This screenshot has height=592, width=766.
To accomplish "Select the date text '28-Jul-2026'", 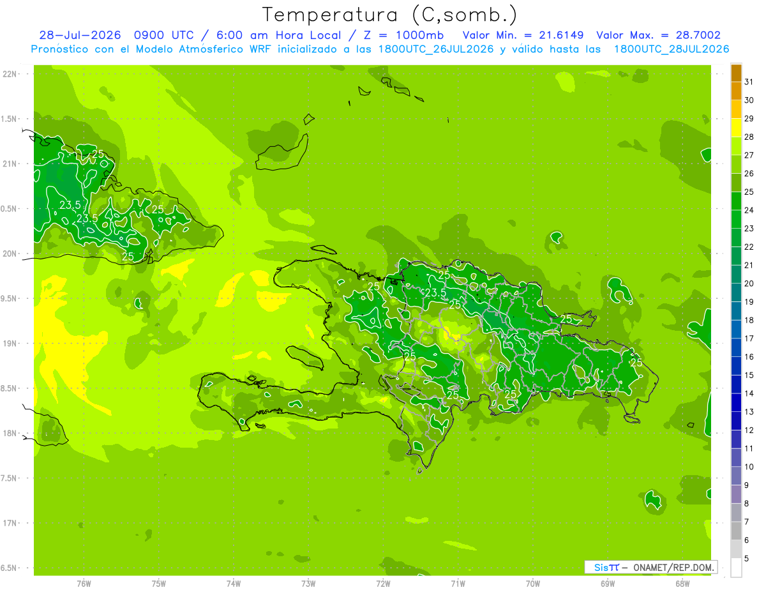I will click(x=80, y=35).
